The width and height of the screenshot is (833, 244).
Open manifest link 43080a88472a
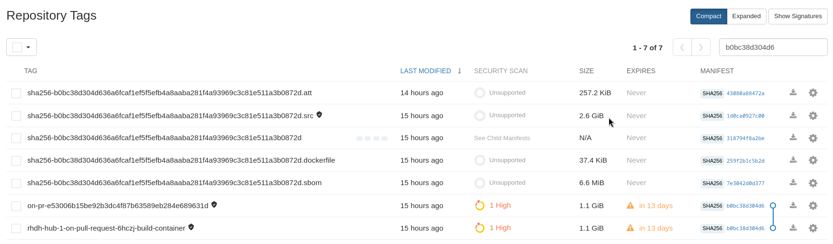tap(745, 93)
